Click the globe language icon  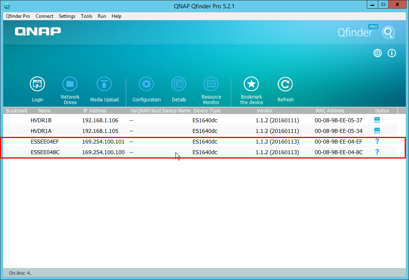pyautogui.click(x=377, y=53)
